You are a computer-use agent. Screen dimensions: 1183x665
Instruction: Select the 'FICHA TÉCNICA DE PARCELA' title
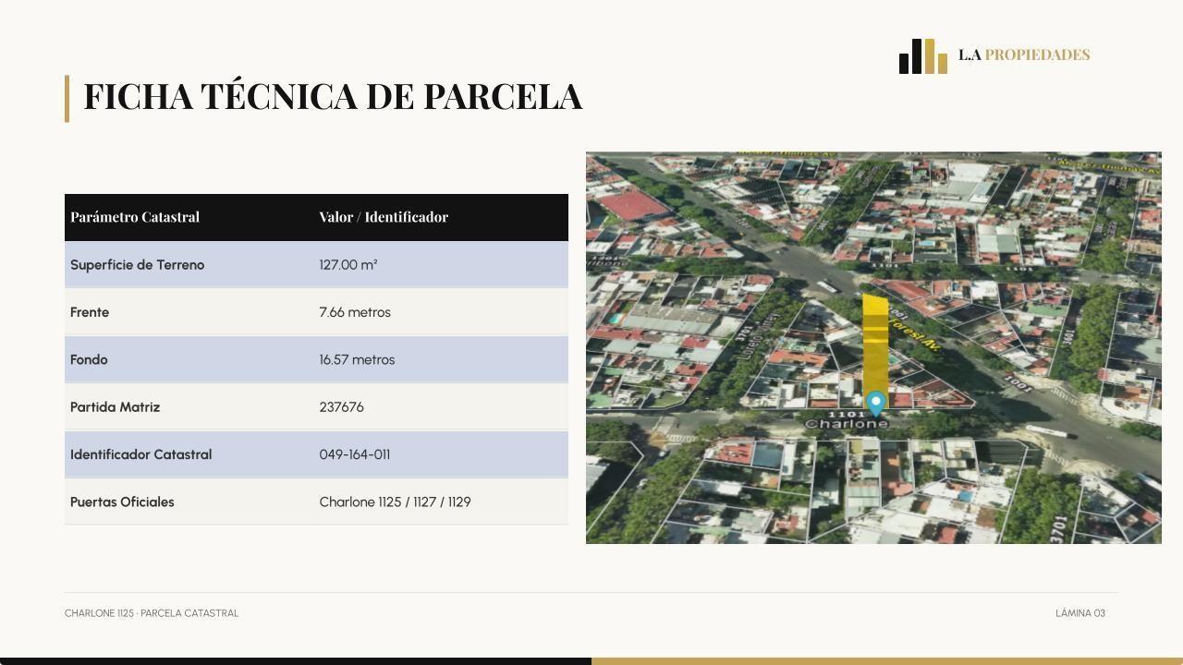pos(333,97)
